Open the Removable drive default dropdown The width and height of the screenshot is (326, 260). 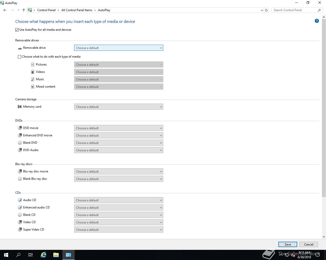pyautogui.click(x=119, y=48)
